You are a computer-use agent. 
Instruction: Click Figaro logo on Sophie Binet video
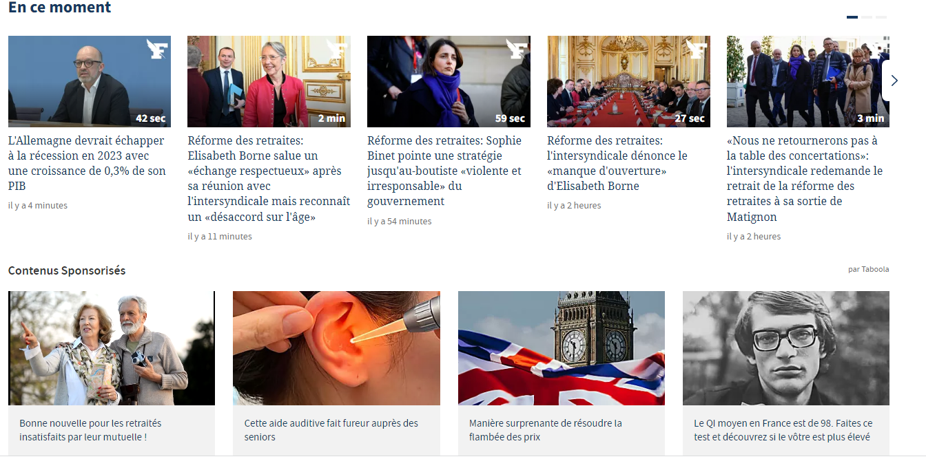[x=517, y=49]
